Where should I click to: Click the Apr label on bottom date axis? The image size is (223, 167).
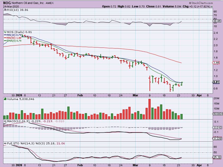pyautogui.click(x=199, y=165)
